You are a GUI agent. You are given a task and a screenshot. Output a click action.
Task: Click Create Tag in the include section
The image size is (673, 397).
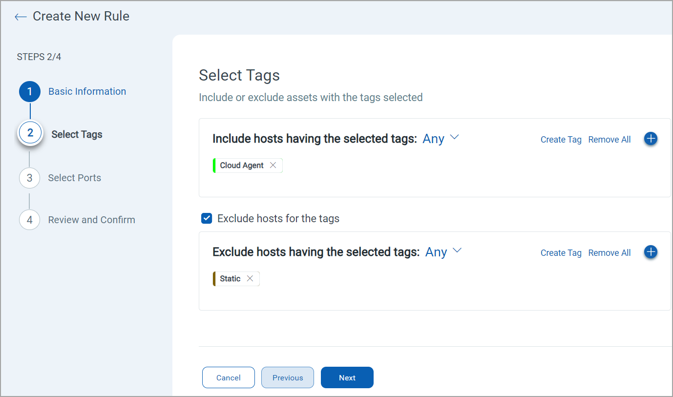tap(561, 139)
